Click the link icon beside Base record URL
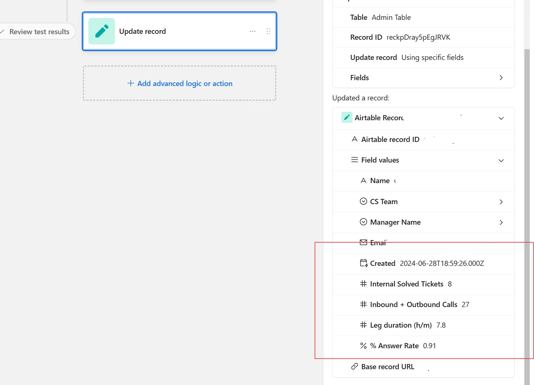 coord(355,366)
